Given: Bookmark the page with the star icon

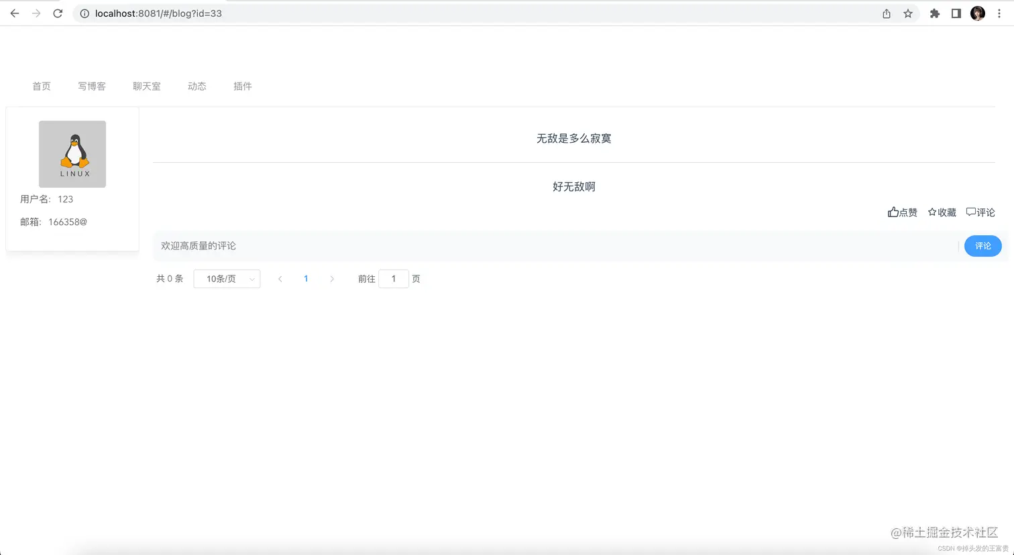Looking at the screenshot, I should click(908, 13).
